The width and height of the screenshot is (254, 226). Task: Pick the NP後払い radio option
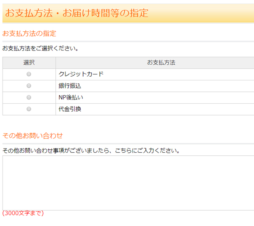[29, 97]
